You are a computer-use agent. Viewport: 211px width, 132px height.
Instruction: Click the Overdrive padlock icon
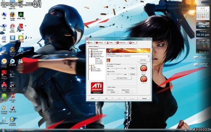tap(108, 60)
